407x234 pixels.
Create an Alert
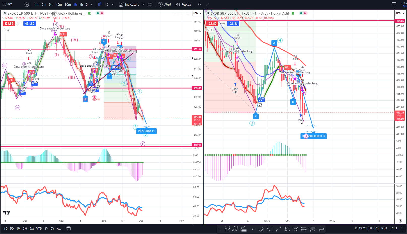(165, 5)
